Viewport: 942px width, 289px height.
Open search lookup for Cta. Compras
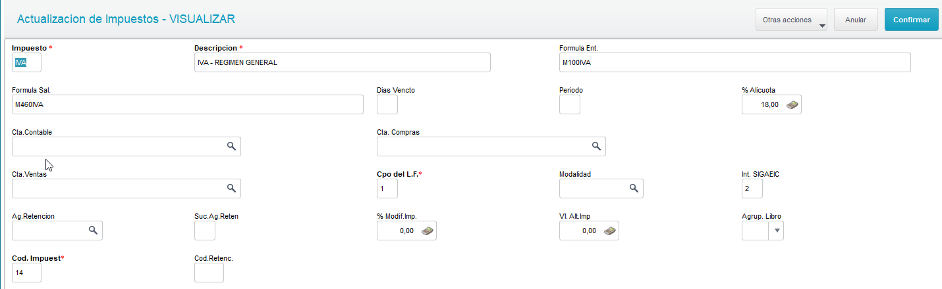point(596,146)
